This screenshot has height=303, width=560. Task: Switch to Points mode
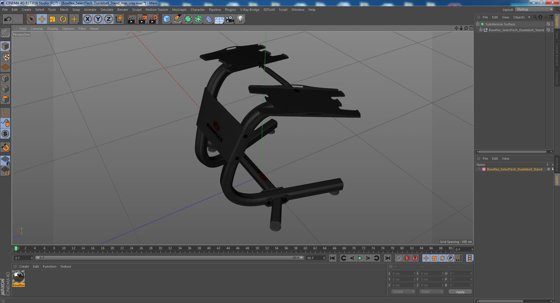click(x=5, y=78)
